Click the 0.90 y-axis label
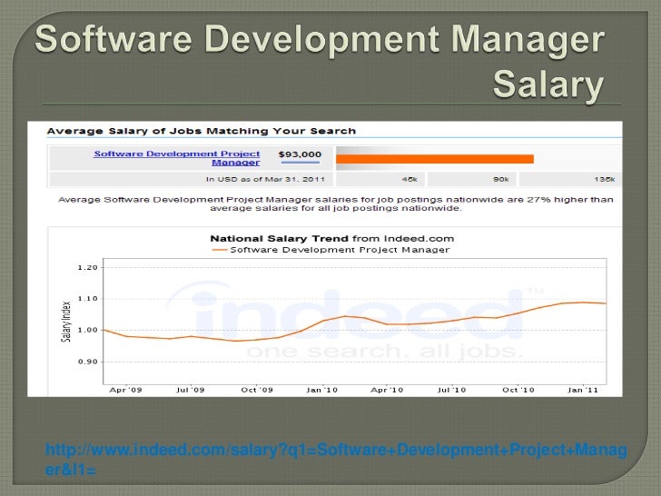 88,362
